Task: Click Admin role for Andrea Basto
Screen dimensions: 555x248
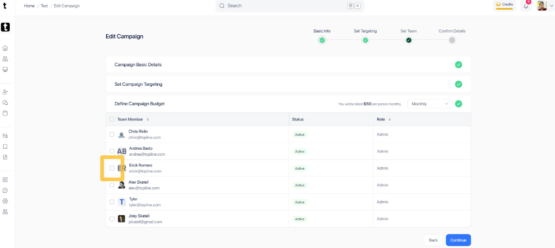Action: point(383,152)
